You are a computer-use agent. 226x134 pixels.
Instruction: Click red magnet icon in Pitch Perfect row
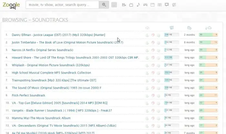click(x=153, y=95)
